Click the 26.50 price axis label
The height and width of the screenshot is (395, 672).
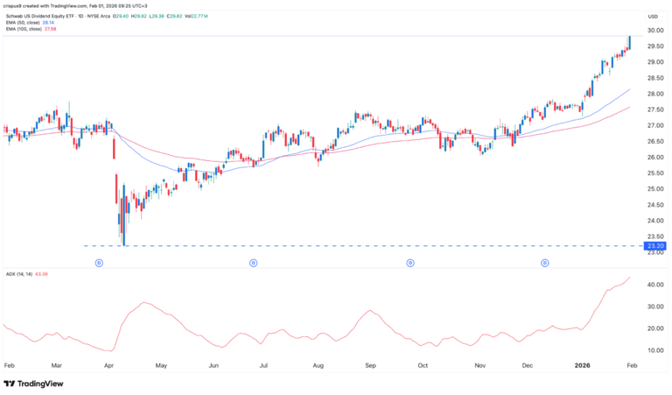pyautogui.click(x=655, y=142)
